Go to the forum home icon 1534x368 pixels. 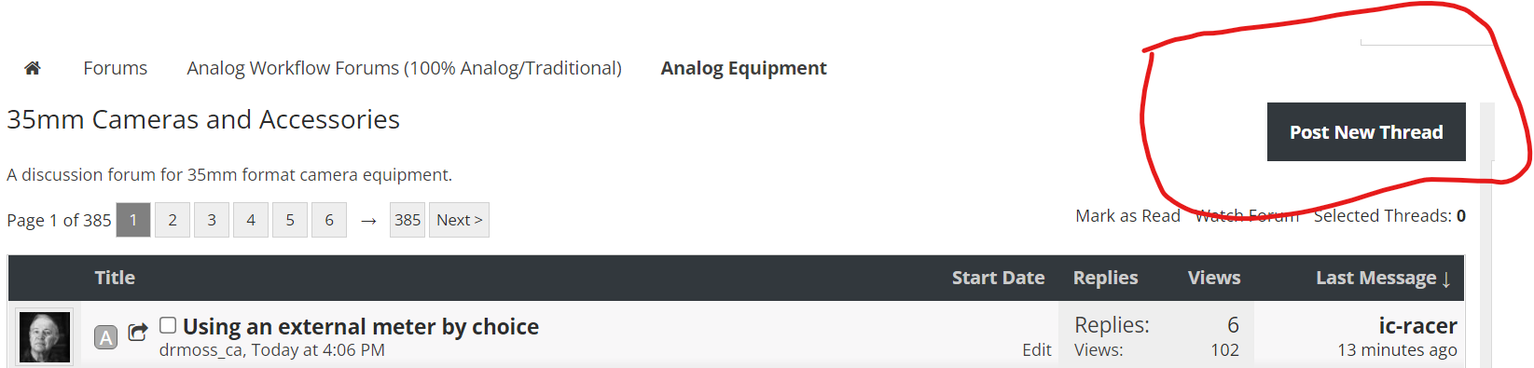33,68
